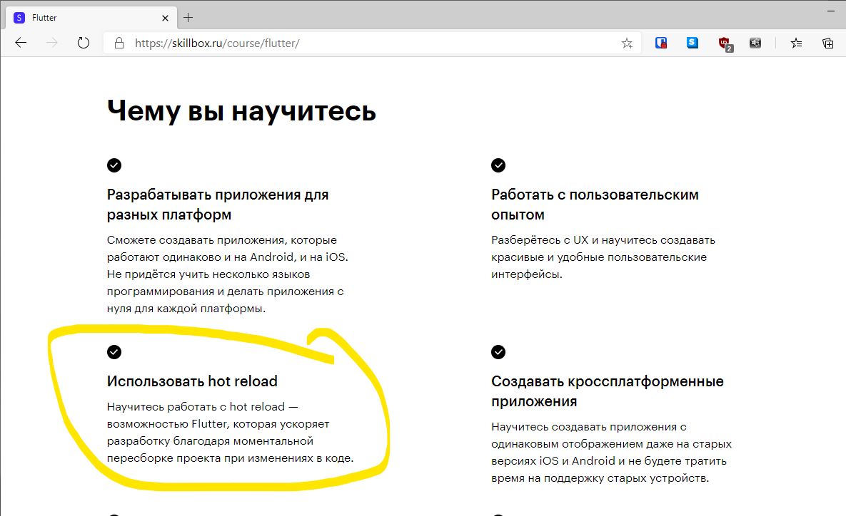Viewport: 846px width, 516px height.
Task: Click checkmark above "Работать с пользовательским опытом"
Action: (x=498, y=165)
